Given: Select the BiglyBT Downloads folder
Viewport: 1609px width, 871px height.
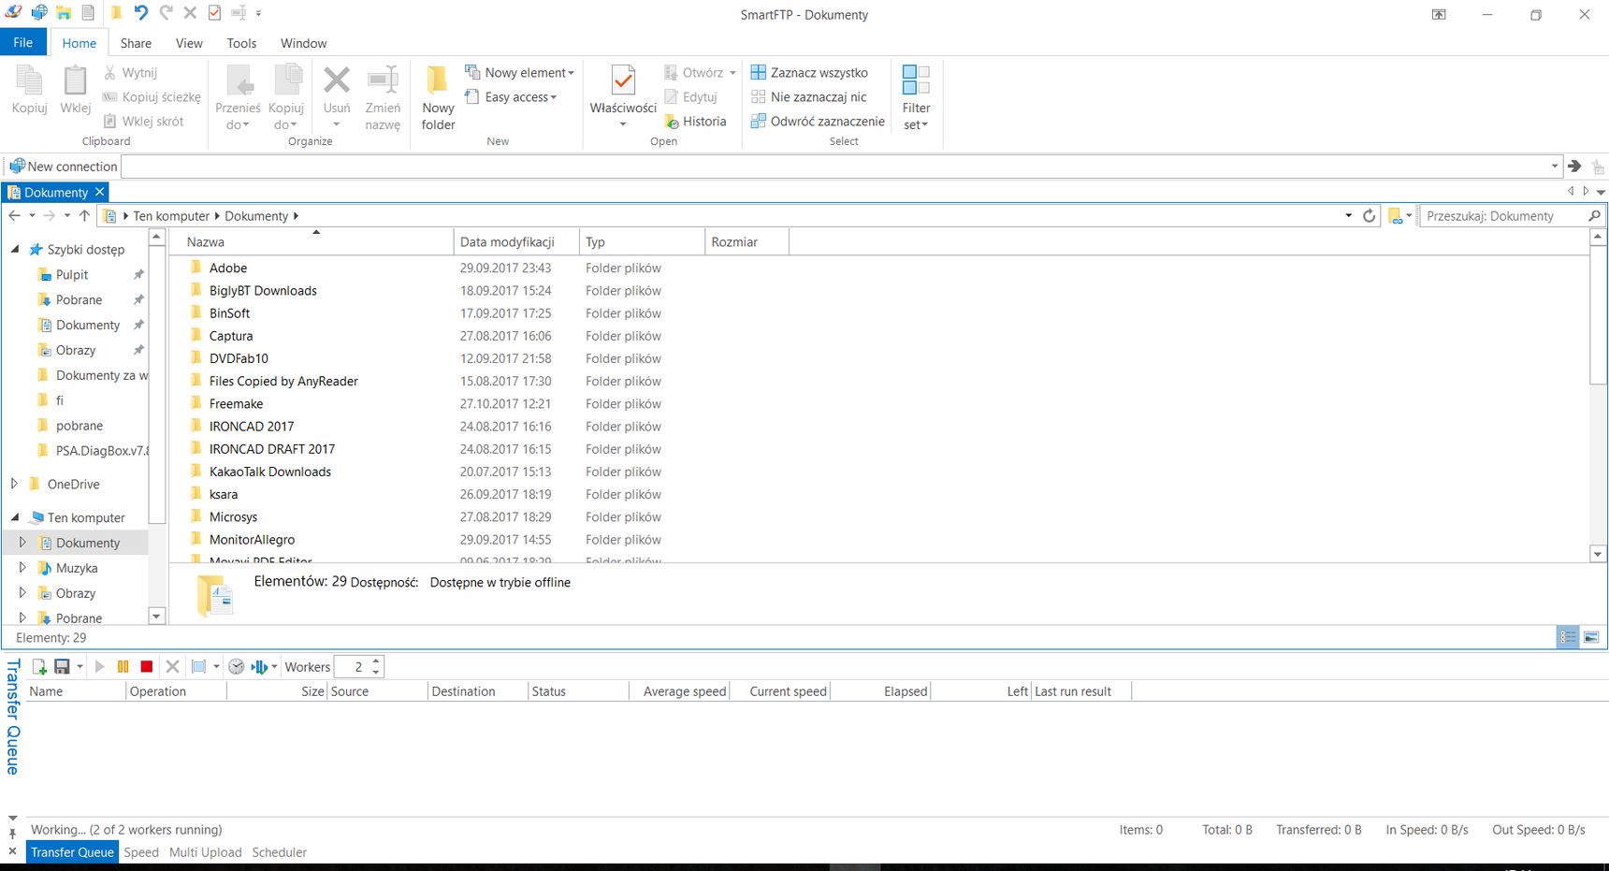Looking at the screenshot, I should tap(263, 291).
